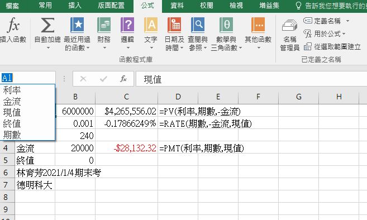Switch to the Review (校閱) tab

pos(207,6)
